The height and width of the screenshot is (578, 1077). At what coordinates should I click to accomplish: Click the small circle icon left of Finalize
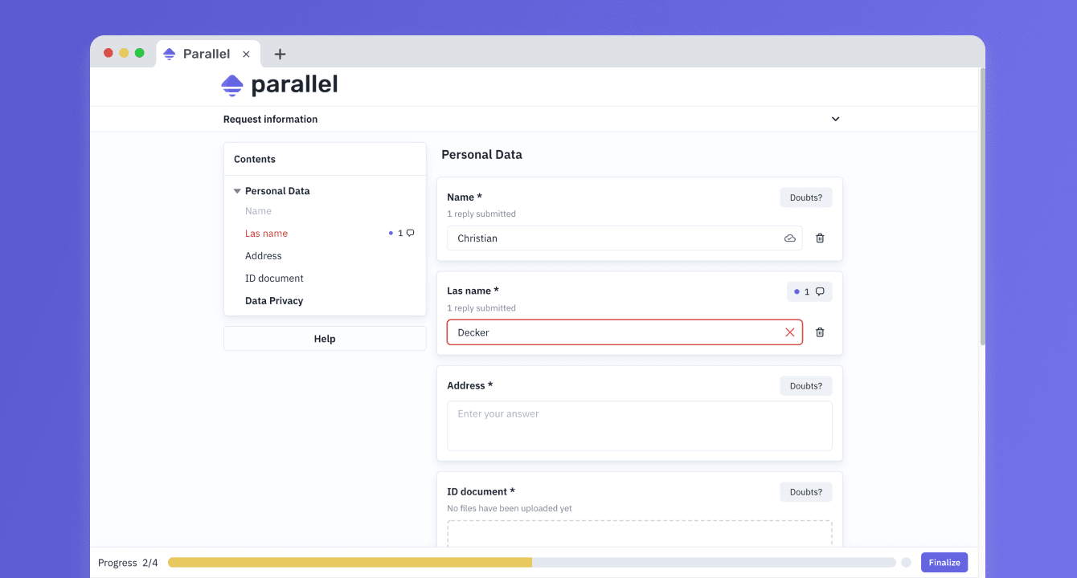(x=907, y=562)
